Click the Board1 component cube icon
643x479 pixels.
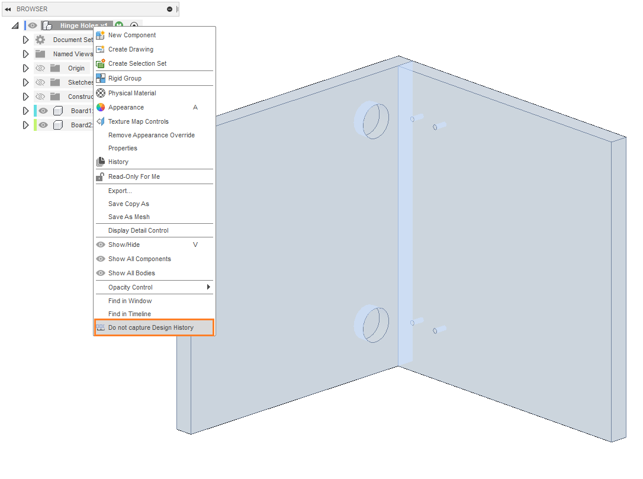(58, 111)
